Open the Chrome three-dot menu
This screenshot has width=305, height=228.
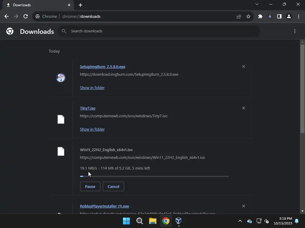point(298,17)
